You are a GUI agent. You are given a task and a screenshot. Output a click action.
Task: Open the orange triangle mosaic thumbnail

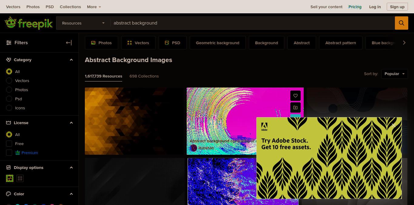[x=135, y=121]
